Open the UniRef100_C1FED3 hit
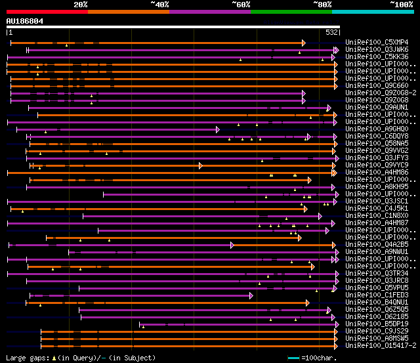Screen dimensions: 420x363 pyautogui.click(x=377, y=295)
